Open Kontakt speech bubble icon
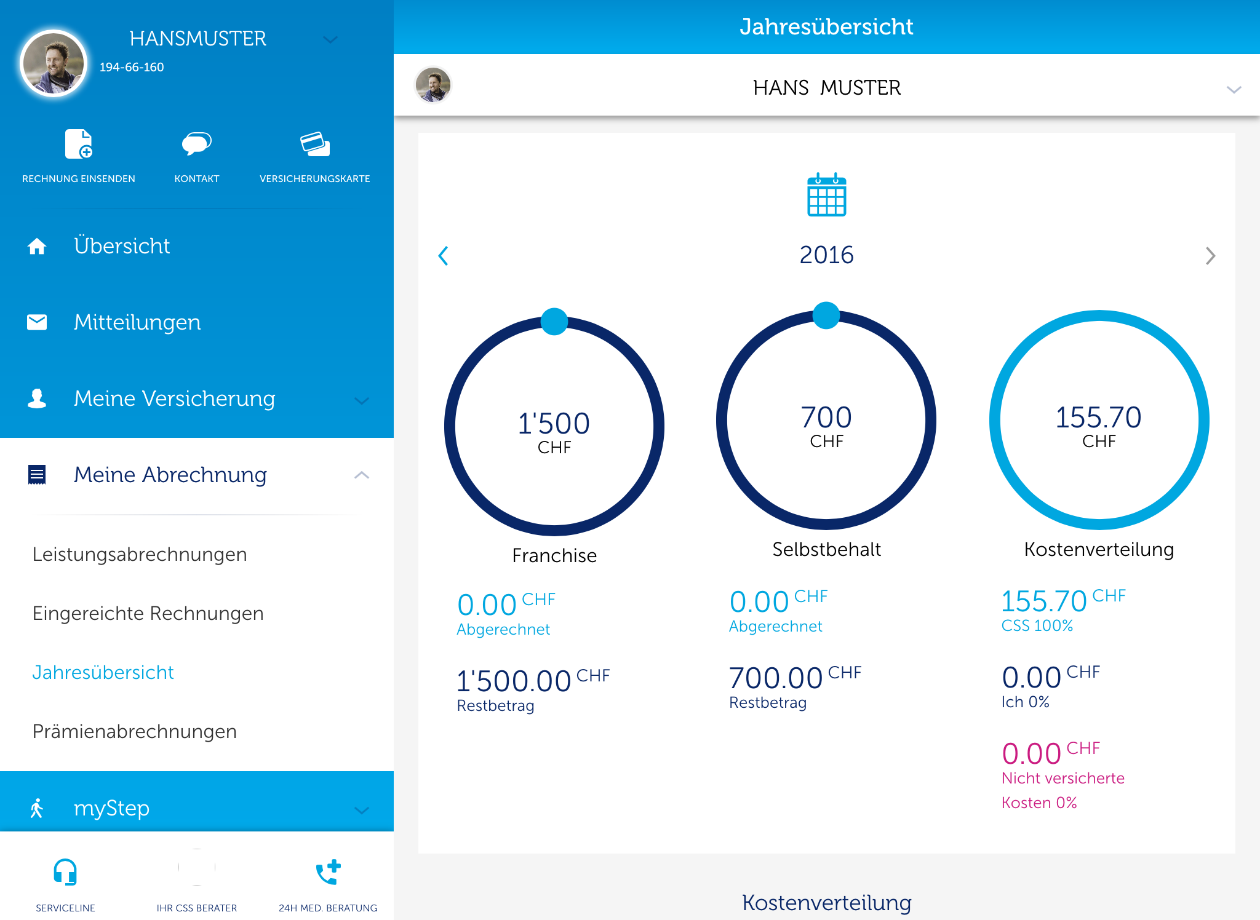The image size is (1260, 920). tap(196, 143)
